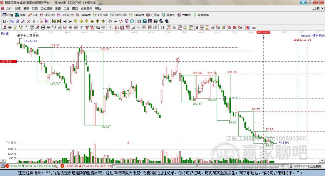This screenshot has width=325, height=176.
Task: Open the 公式选股 menu
Action: (46, 9)
